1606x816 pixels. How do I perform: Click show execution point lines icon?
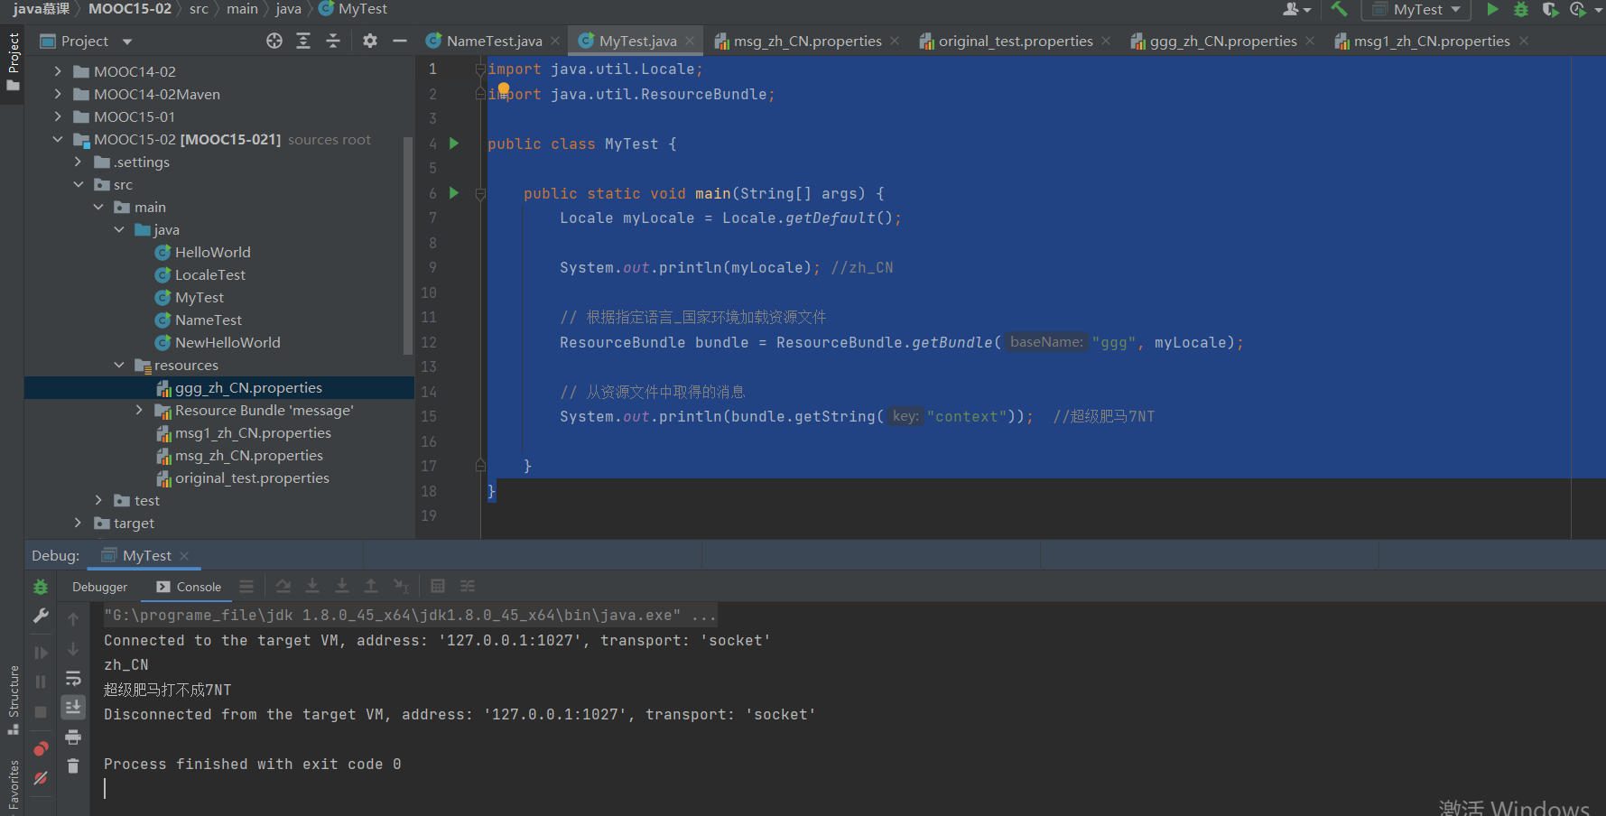point(246,587)
